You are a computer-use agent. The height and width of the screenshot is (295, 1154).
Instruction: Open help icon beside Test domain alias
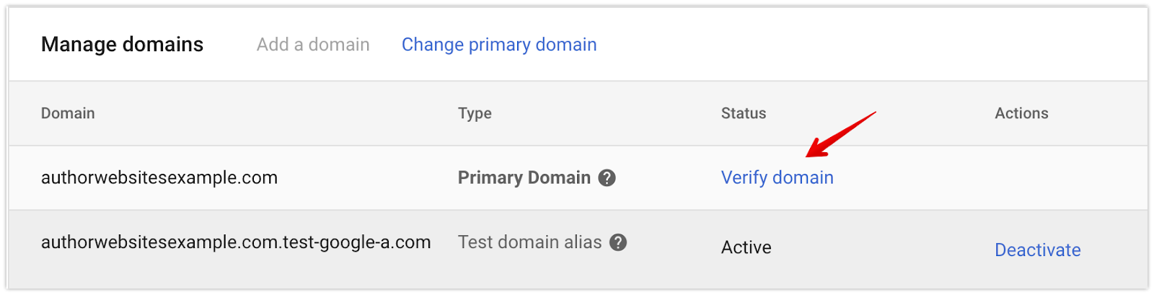click(x=618, y=242)
